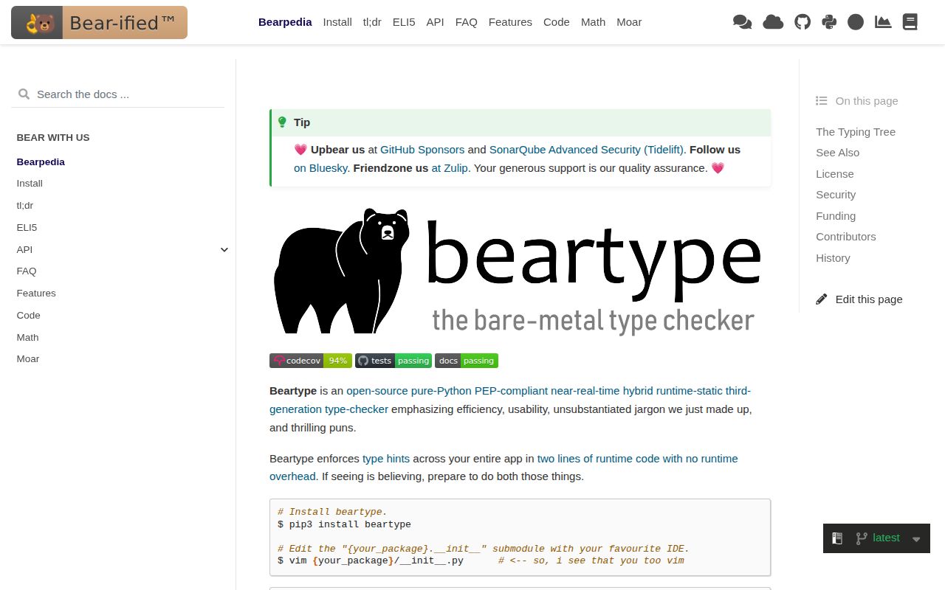945x590 pixels.
Task: Click the codecov 94% badge
Action: click(310, 361)
